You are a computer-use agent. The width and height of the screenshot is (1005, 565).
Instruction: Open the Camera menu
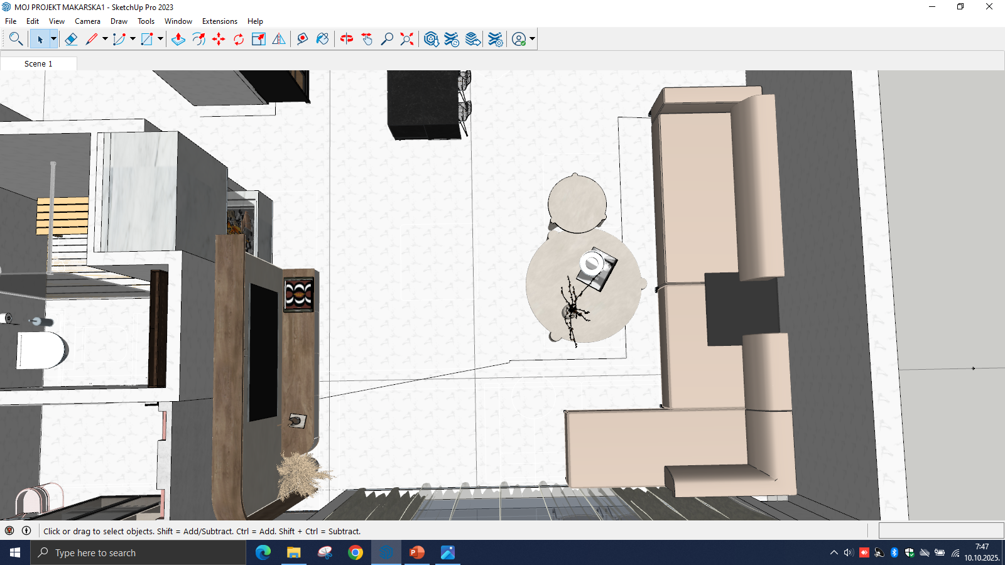(x=87, y=21)
